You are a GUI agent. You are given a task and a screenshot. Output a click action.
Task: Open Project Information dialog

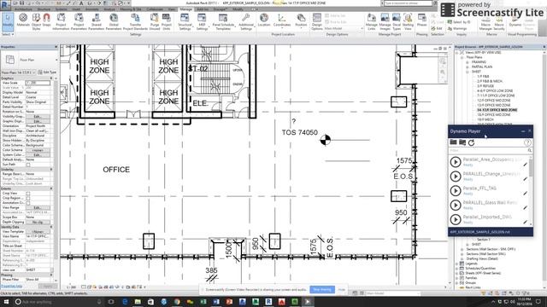[x=61, y=21]
